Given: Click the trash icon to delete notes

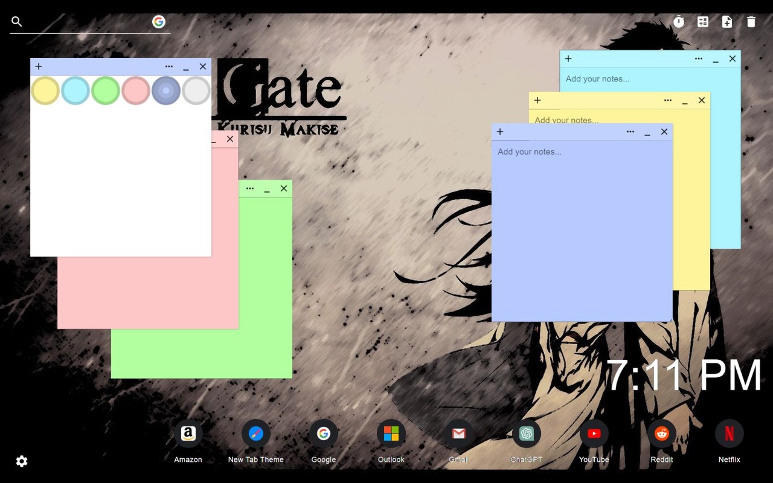Looking at the screenshot, I should tap(751, 22).
